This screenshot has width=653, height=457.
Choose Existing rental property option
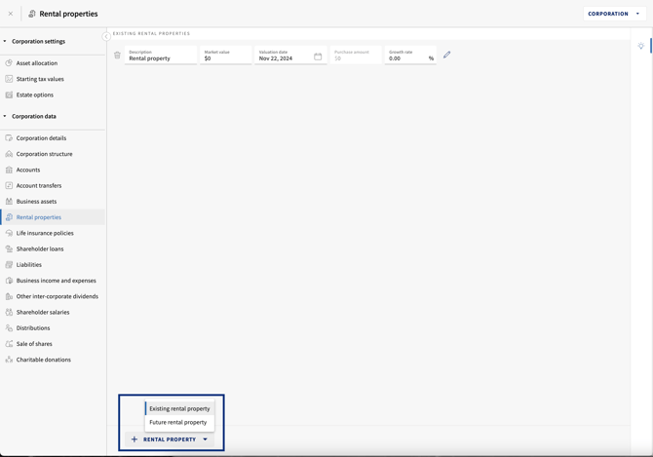tap(179, 408)
